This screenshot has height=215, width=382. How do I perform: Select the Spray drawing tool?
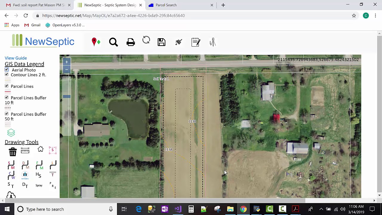[x=39, y=185]
